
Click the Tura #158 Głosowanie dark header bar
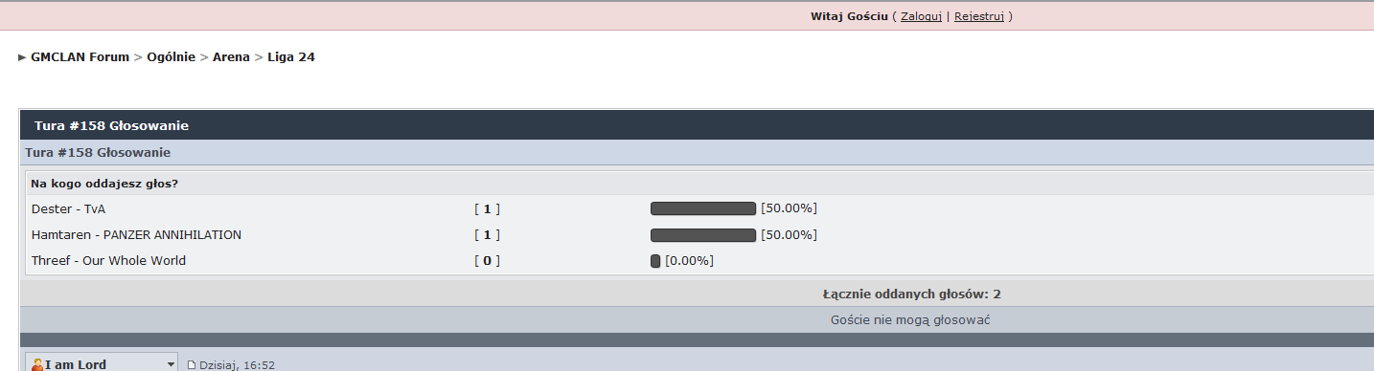[x=697, y=125]
